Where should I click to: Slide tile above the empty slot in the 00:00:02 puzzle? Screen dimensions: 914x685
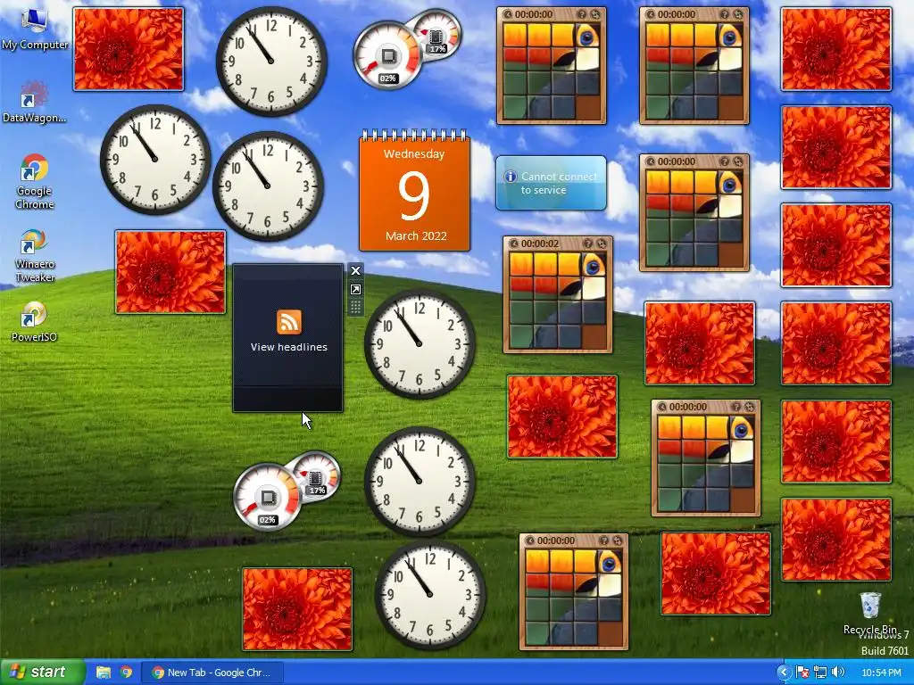[594, 312]
